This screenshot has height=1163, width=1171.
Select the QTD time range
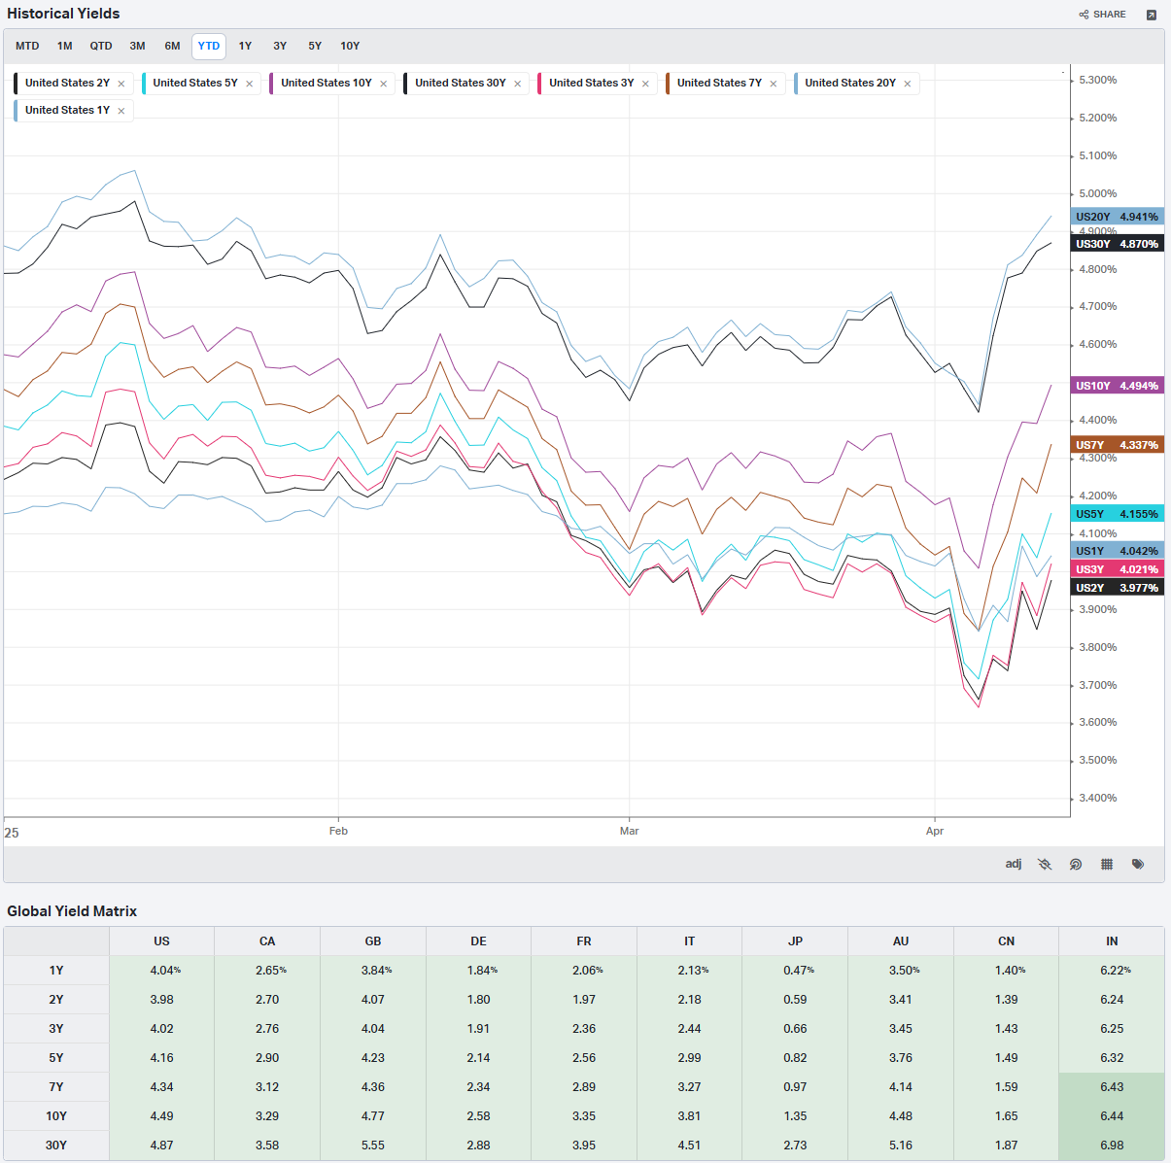(x=101, y=46)
